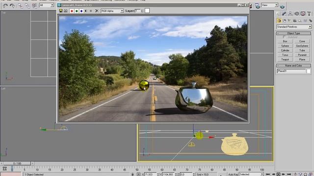Click the white color swatch in frame window

[x=147, y=11]
